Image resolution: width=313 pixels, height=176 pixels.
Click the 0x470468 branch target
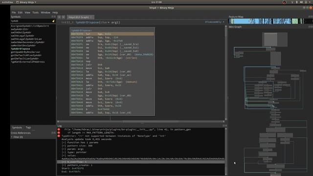click(x=103, y=109)
